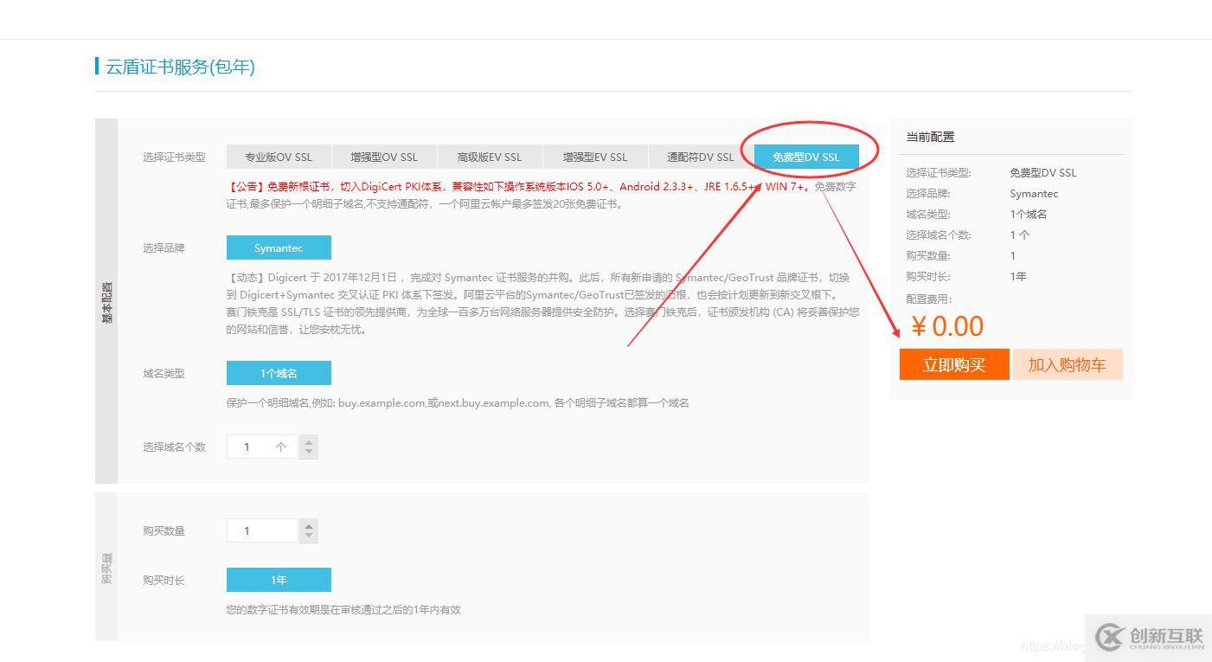Choose 增强型EV SSL certificate type
Viewport: 1212px width, 662px height.
[x=594, y=156]
